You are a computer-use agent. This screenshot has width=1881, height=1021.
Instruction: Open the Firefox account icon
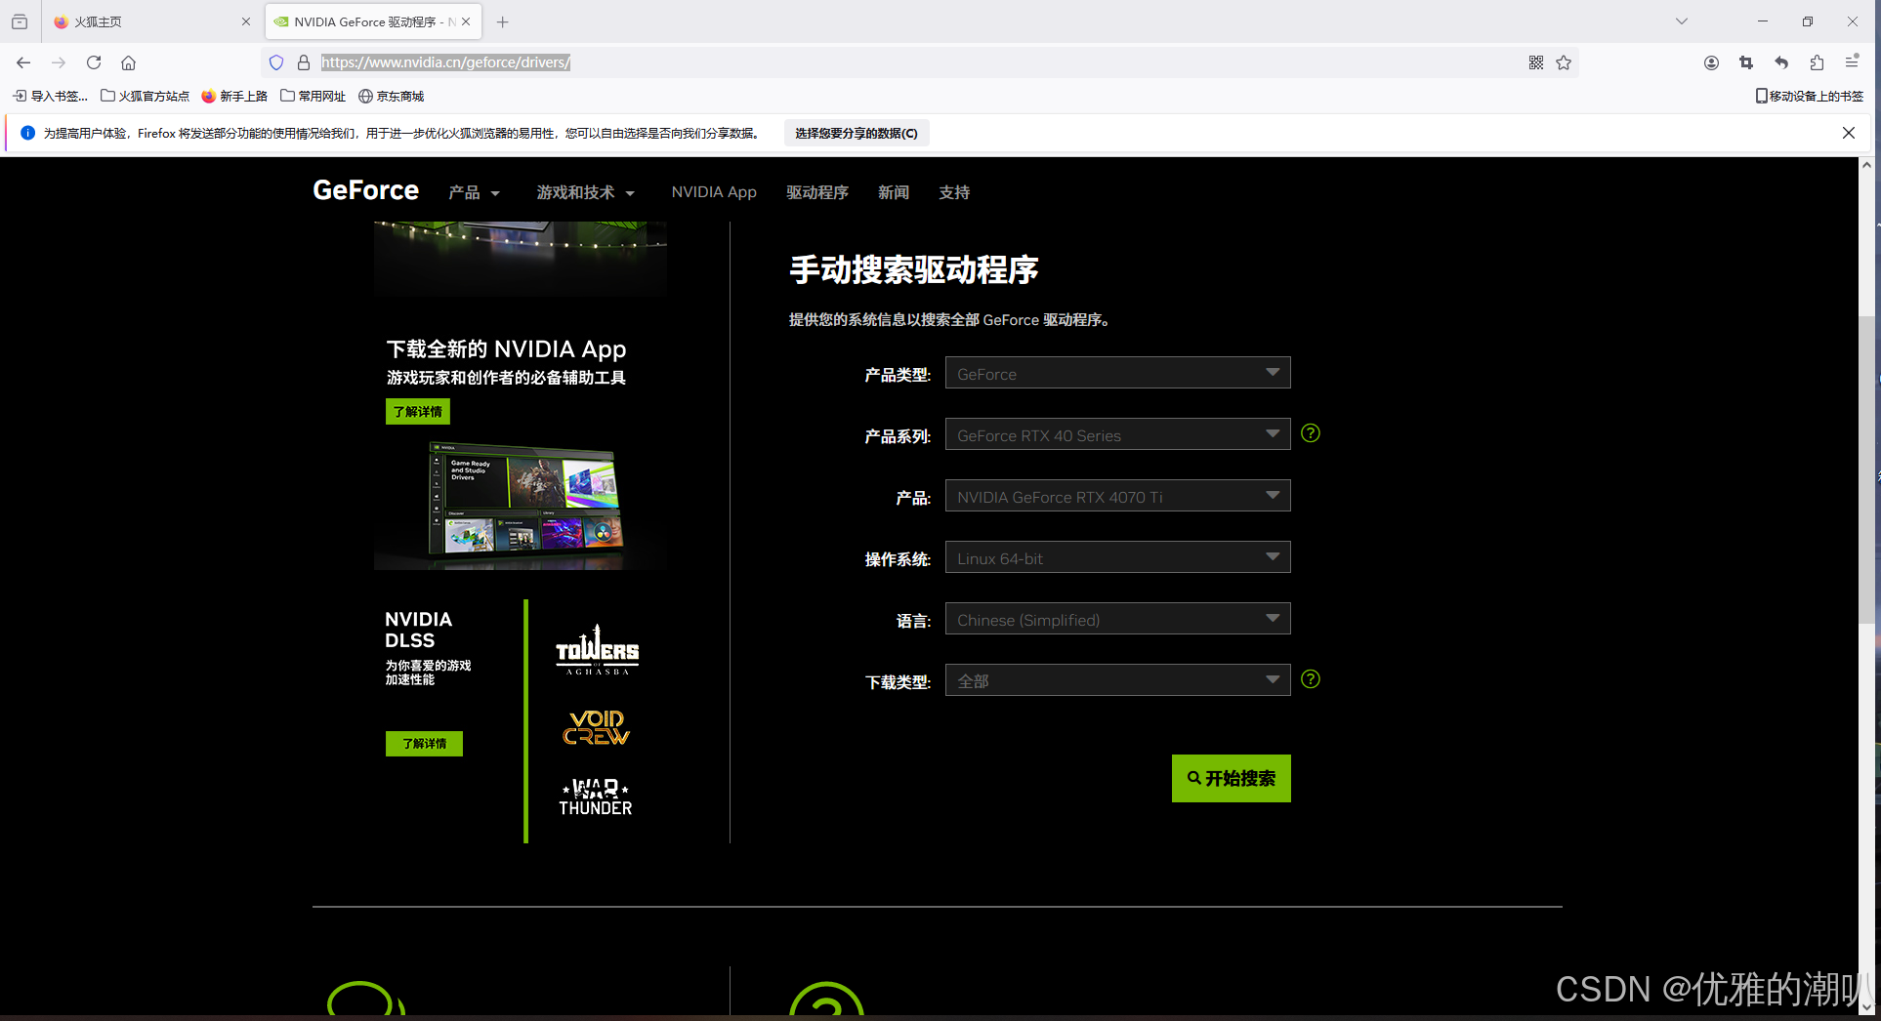coord(1711,62)
